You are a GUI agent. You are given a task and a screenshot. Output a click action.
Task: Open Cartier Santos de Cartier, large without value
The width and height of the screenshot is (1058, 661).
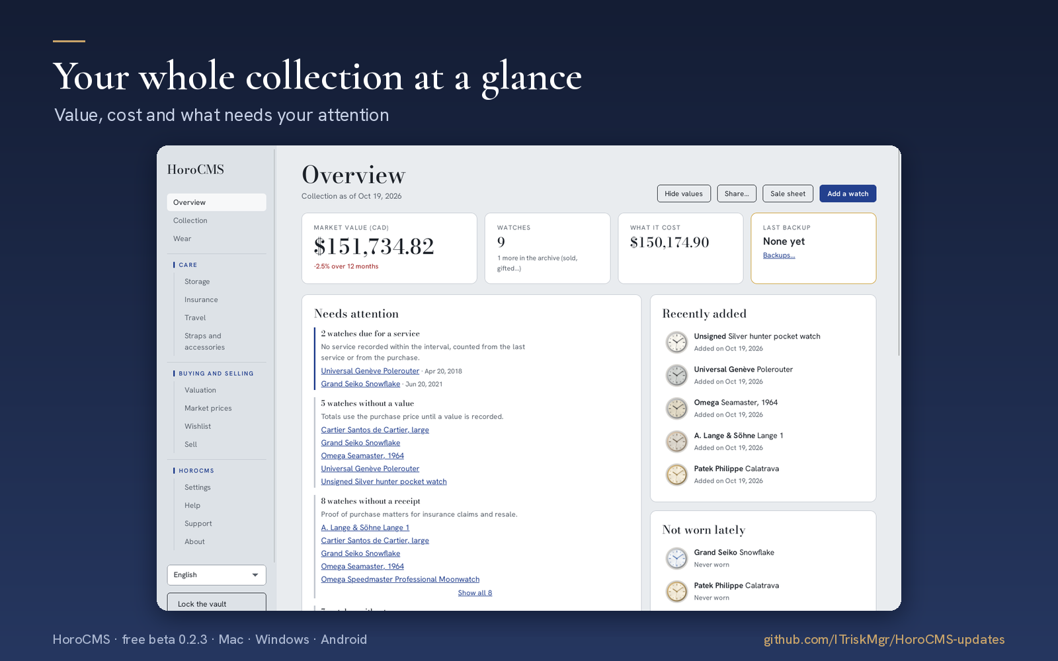tap(375, 430)
